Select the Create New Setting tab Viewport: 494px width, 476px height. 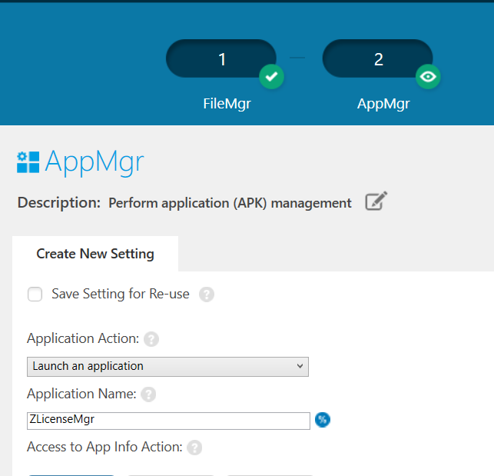(95, 254)
